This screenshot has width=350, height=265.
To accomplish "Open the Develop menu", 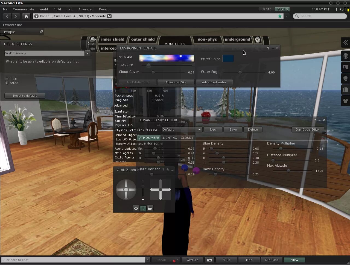I will point(105,9).
